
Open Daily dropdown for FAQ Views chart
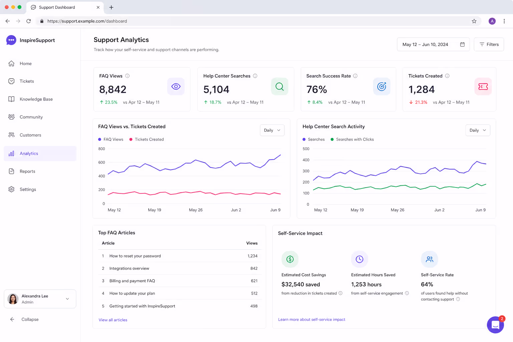click(x=272, y=130)
